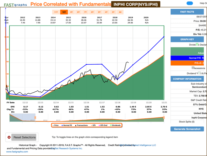Image resolution: width=207 pixels, height=156 pixels.
Task: Click the Stock Splits (0) entry
Action: click(187, 122)
